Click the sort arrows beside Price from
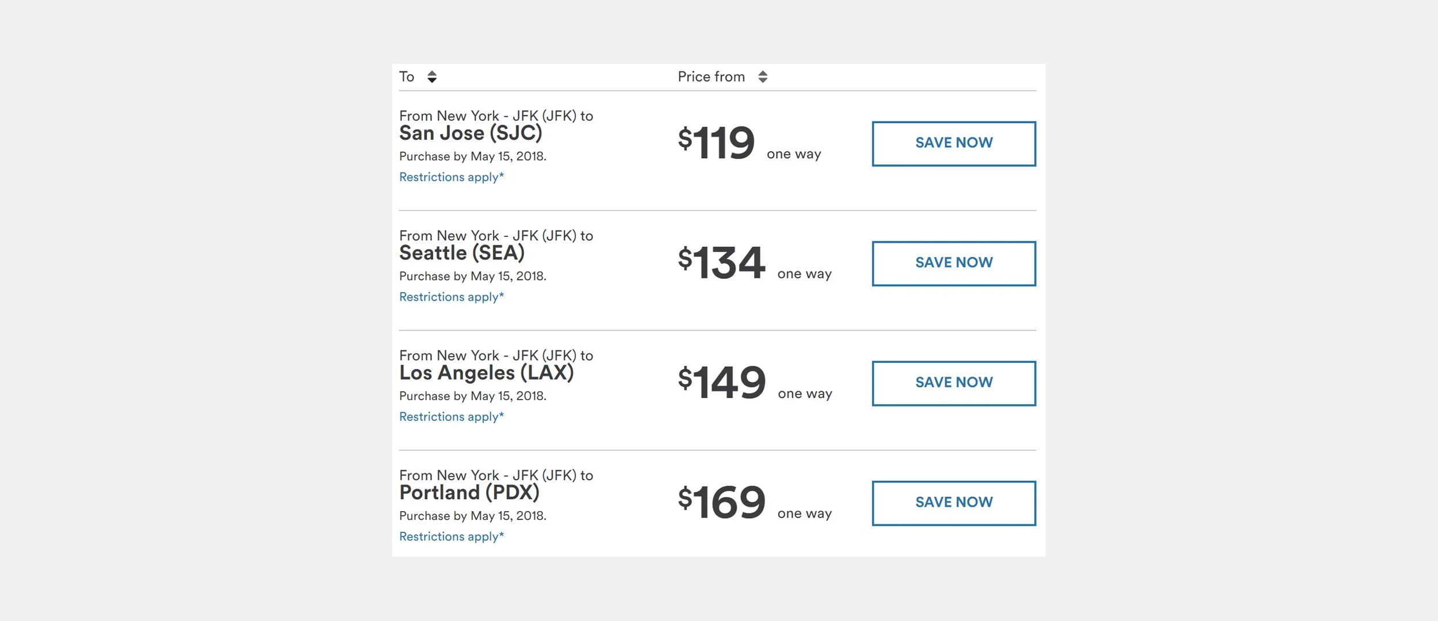Viewport: 1438px width, 621px height. [x=763, y=76]
